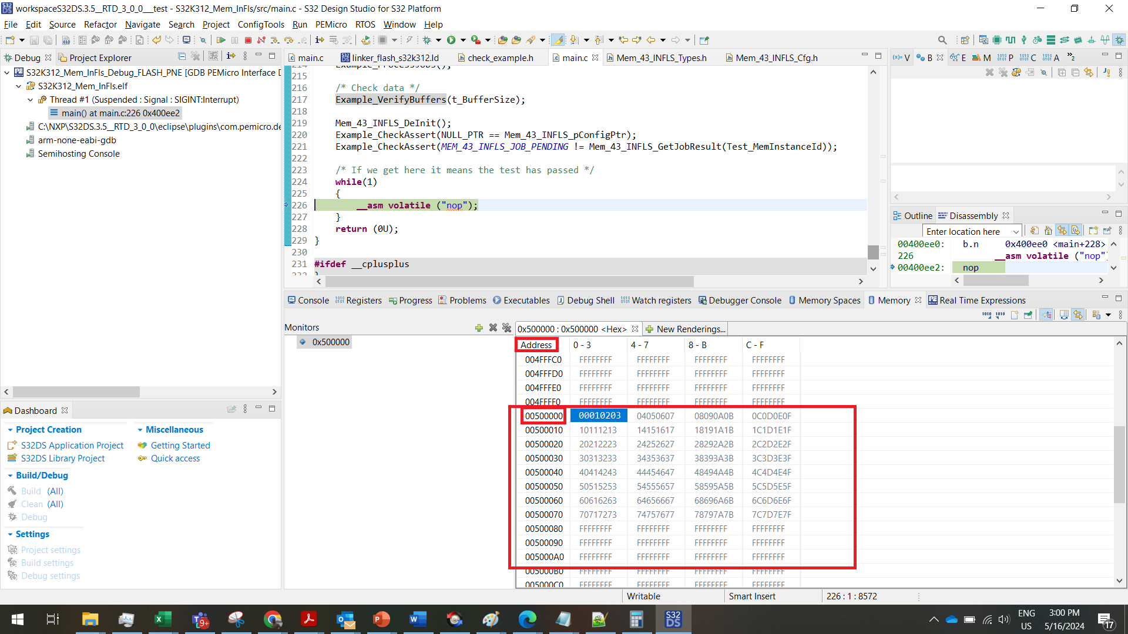Select the 00500000 address cell in memory table
1128x634 pixels.
[543, 416]
